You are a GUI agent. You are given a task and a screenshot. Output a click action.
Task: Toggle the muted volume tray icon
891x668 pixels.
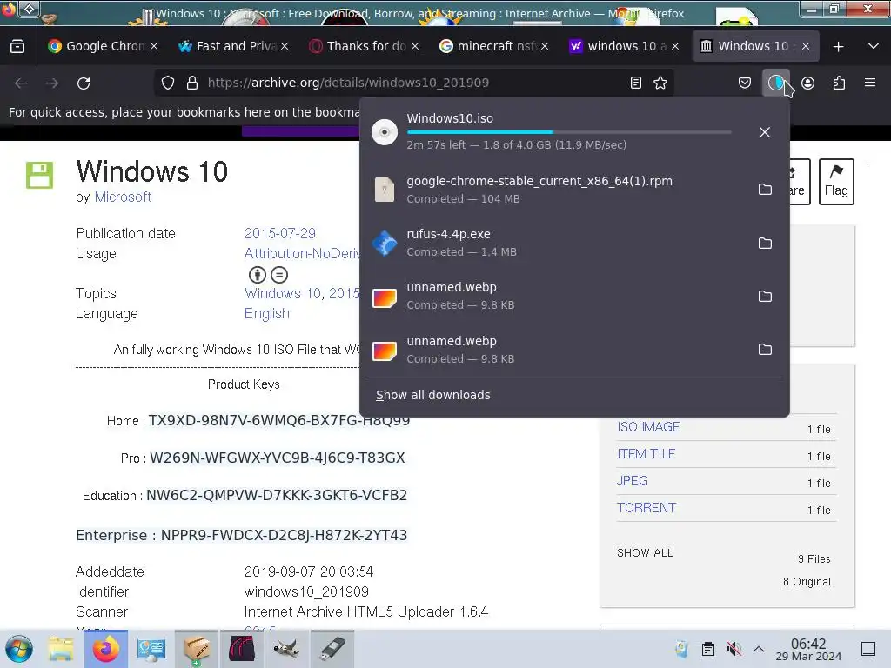click(x=734, y=649)
